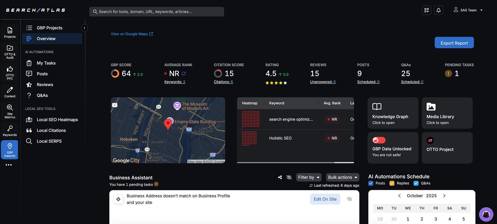Click the Export Report button

click(x=454, y=43)
